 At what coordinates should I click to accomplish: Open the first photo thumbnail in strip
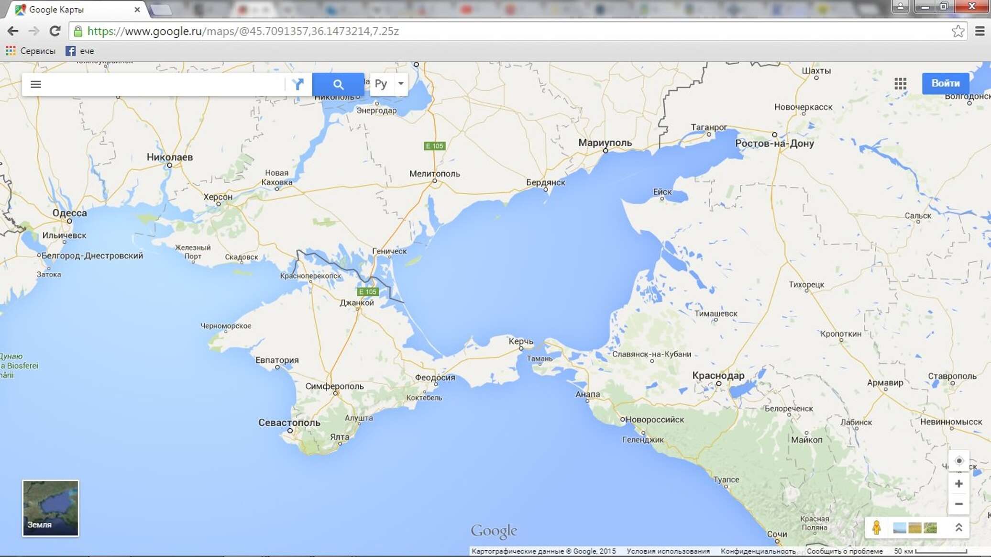pyautogui.click(x=900, y=528)
